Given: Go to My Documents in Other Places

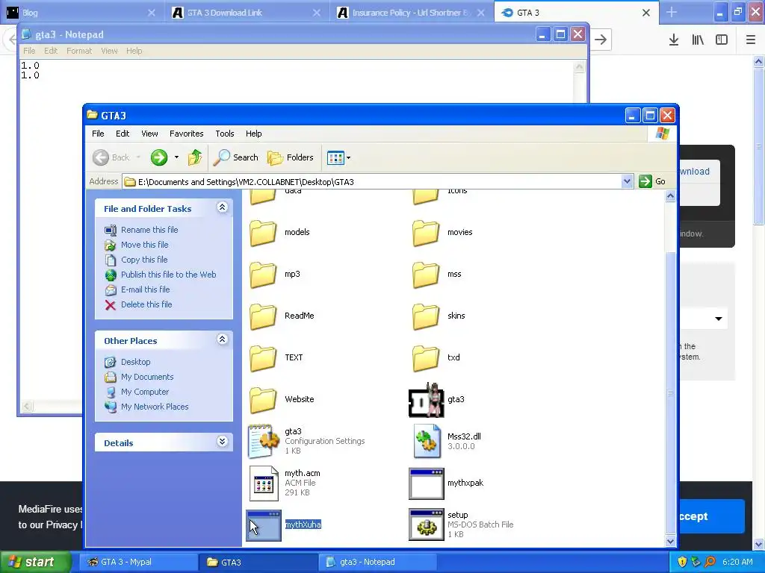Looking at the screenshot, I should tap(147, 377).
